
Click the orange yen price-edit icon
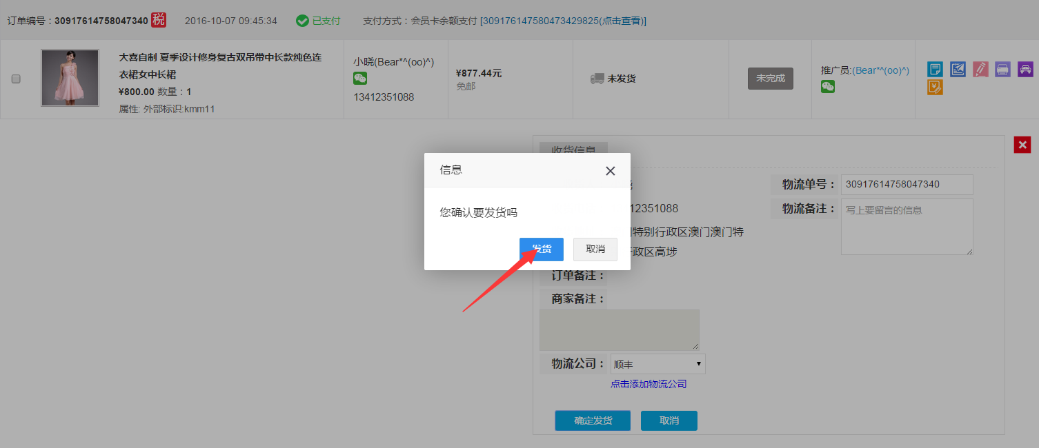935,88
